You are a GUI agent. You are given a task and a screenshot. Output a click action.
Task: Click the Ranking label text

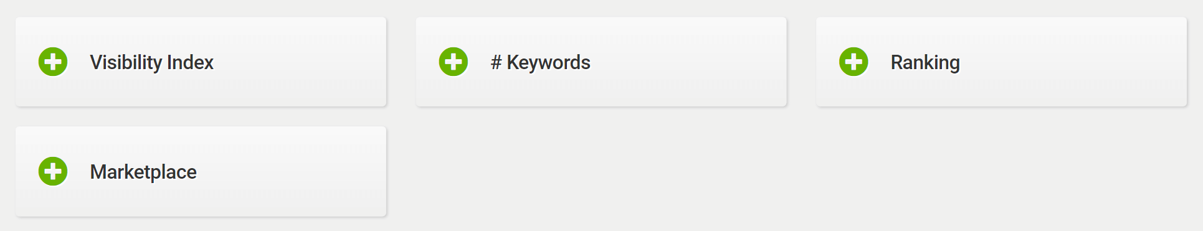point(925,62)
